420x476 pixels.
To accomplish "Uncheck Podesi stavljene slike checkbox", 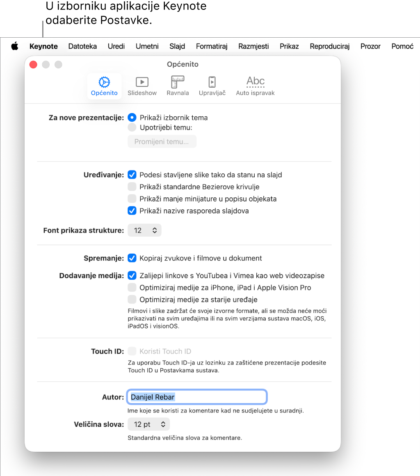I will 132,175.
